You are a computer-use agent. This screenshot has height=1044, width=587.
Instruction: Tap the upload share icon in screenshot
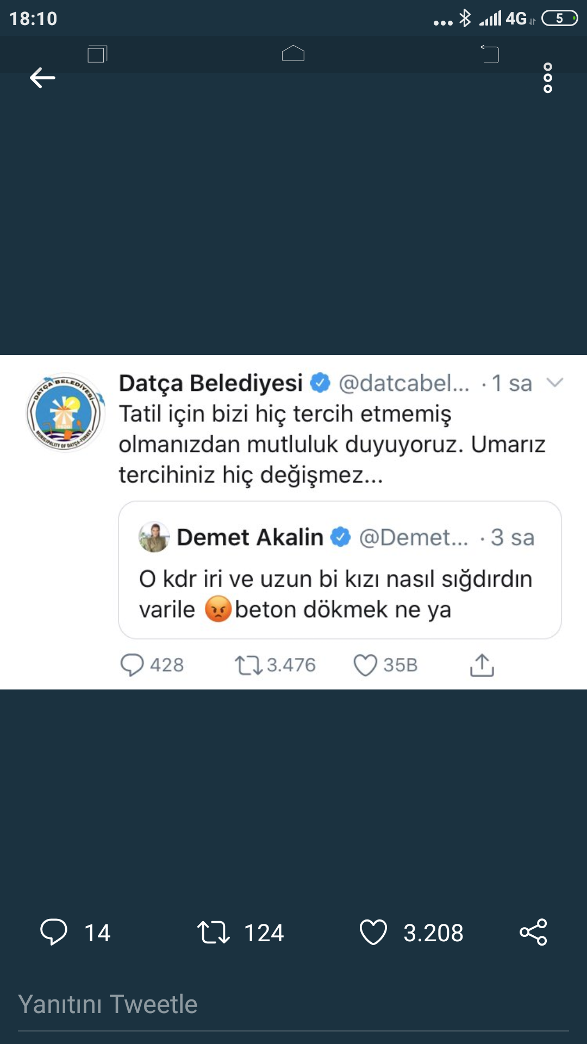[482, 664]
